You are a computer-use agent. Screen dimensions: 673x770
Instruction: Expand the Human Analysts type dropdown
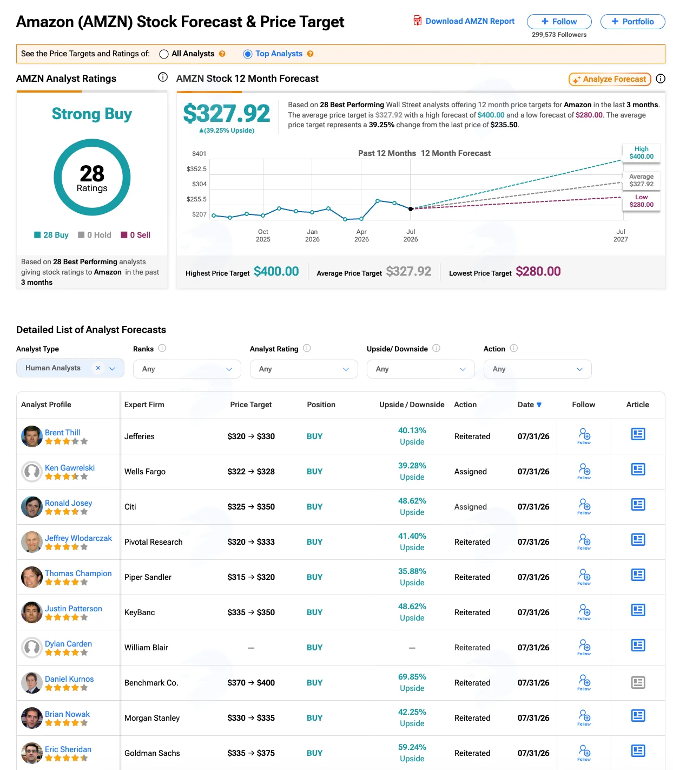point(113,368)
